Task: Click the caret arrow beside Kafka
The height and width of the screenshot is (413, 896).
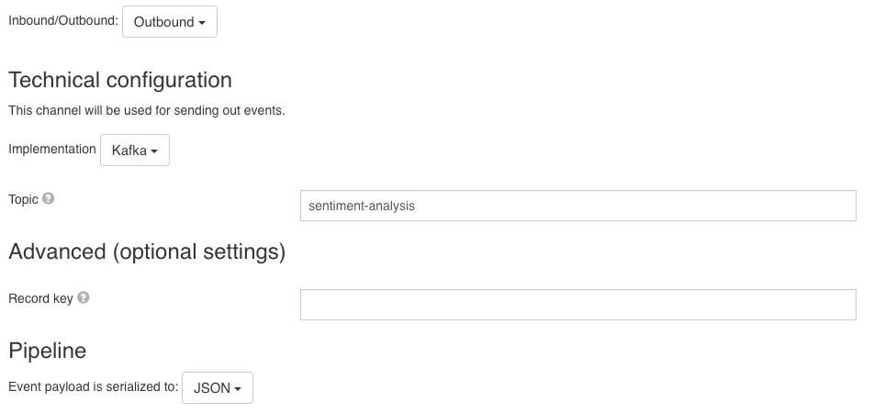Action: coord(154,151)
